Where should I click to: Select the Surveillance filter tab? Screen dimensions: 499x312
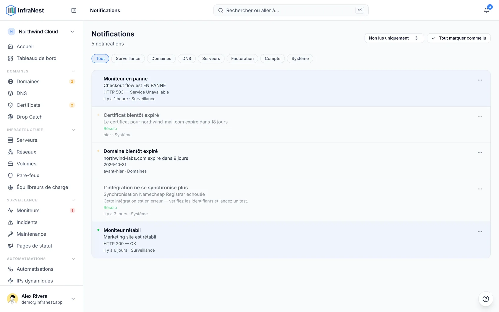tap(128, 59)
